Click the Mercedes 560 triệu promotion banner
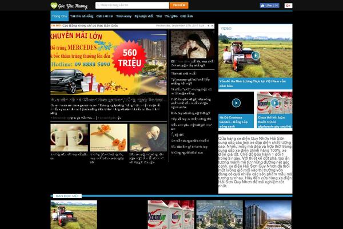Viewport: 343px width, 229px height. click(108, 62)
